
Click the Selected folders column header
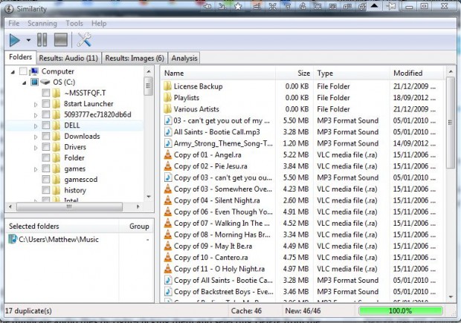(62, 226)
